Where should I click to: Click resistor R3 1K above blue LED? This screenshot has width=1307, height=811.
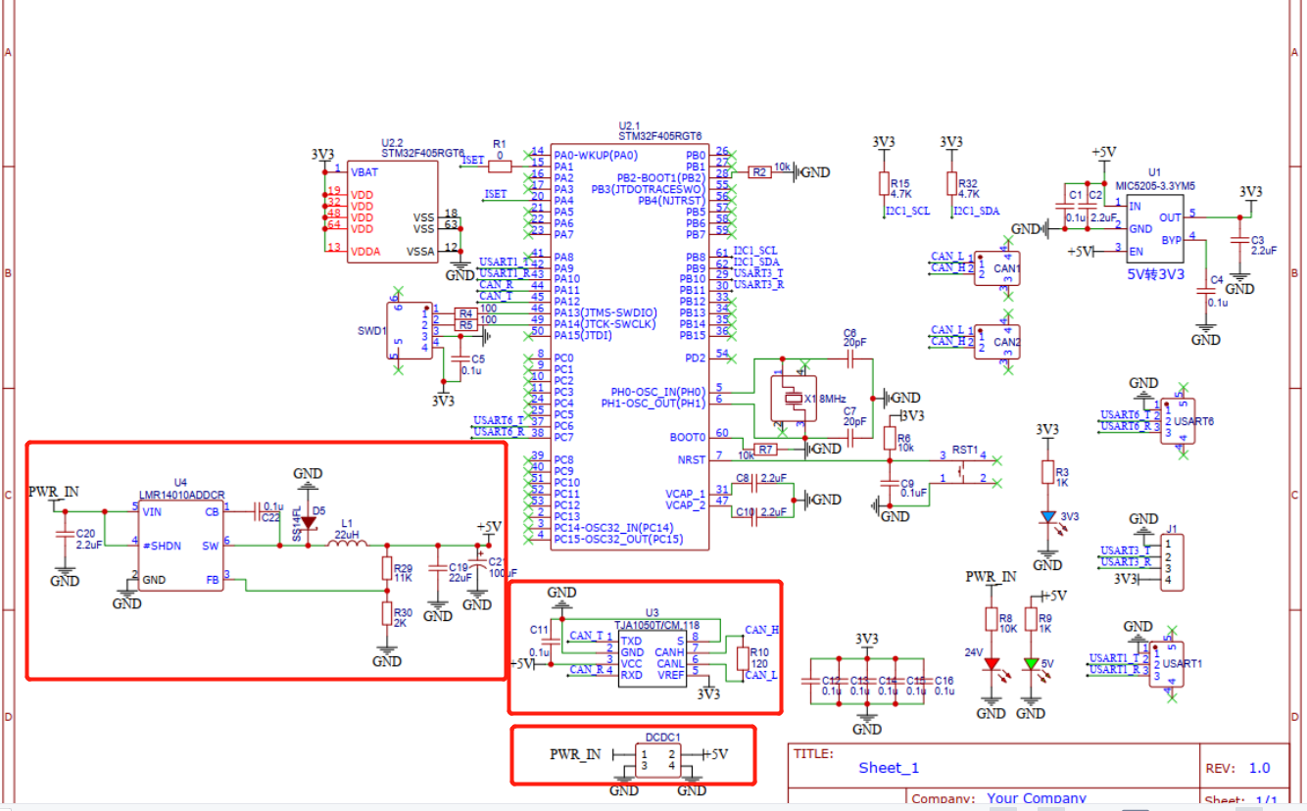coord(1047,472)
